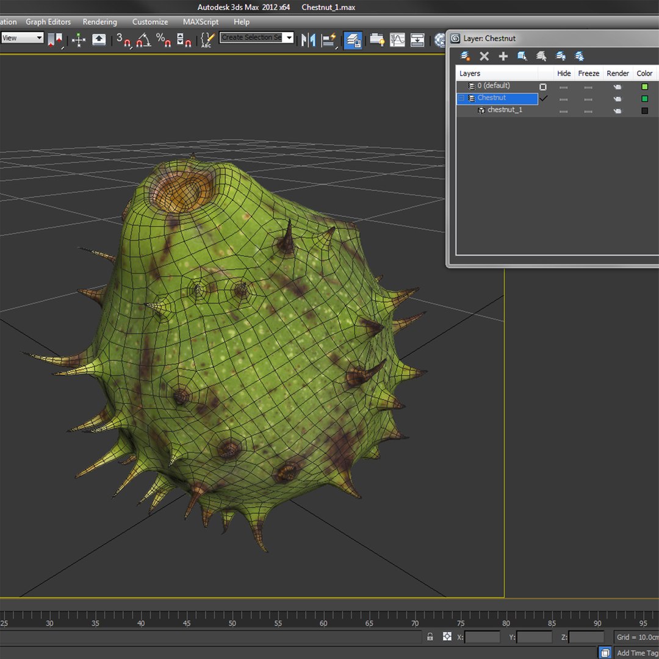This screenshot has width=659, height=659.
Task: Add selected objects to highlighted layer
Action: [x=503, y=56]
